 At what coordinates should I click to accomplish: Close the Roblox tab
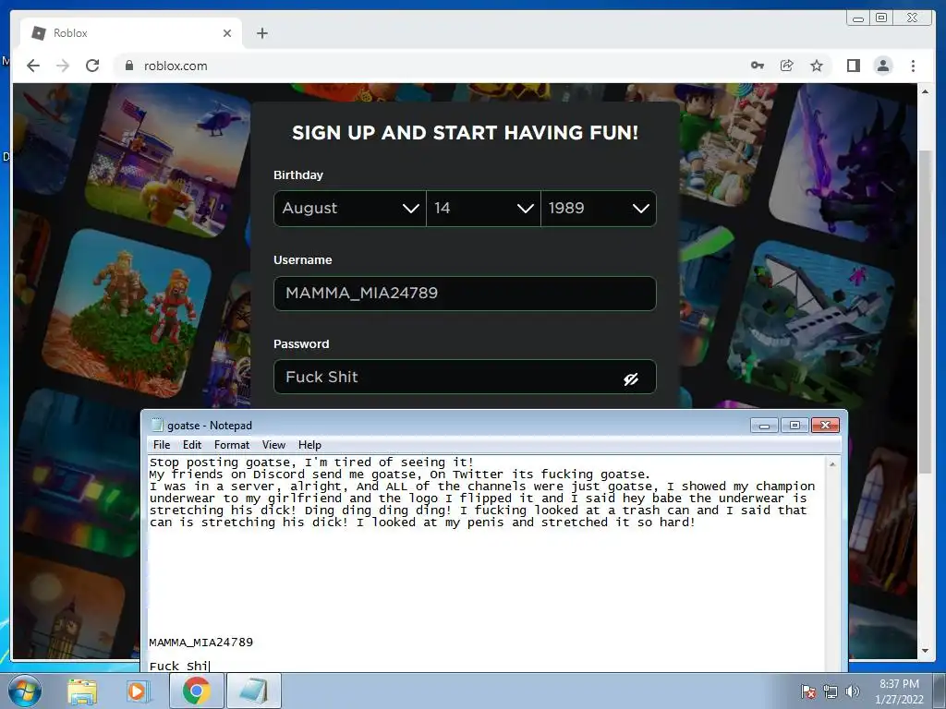click(227, 33)
